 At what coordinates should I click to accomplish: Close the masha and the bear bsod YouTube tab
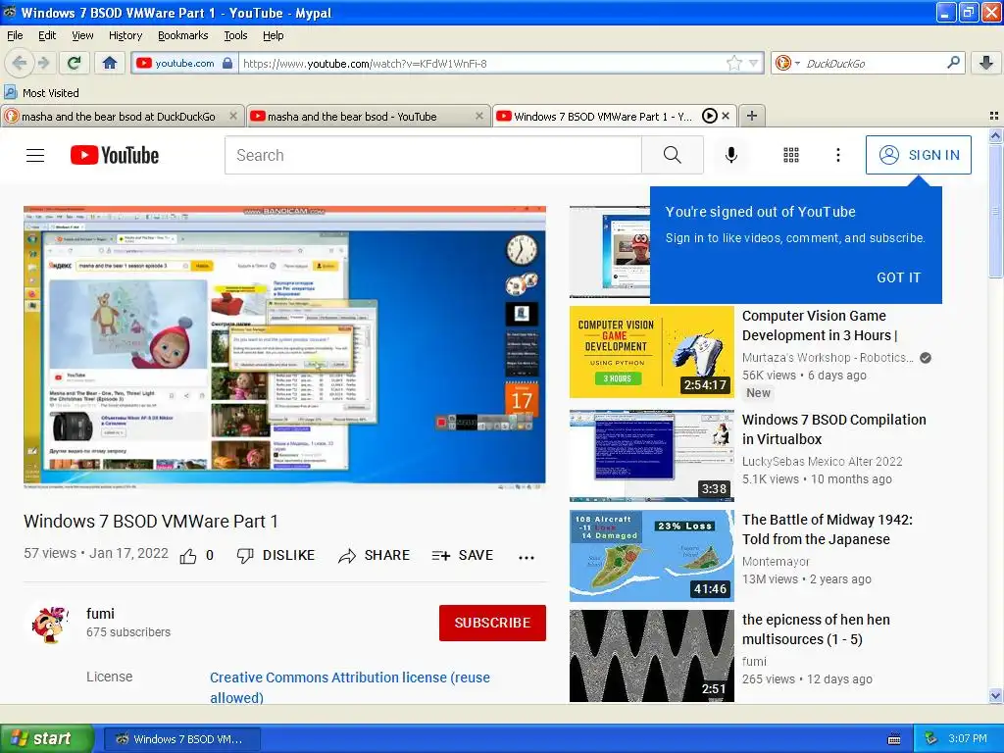coord(478,116)
